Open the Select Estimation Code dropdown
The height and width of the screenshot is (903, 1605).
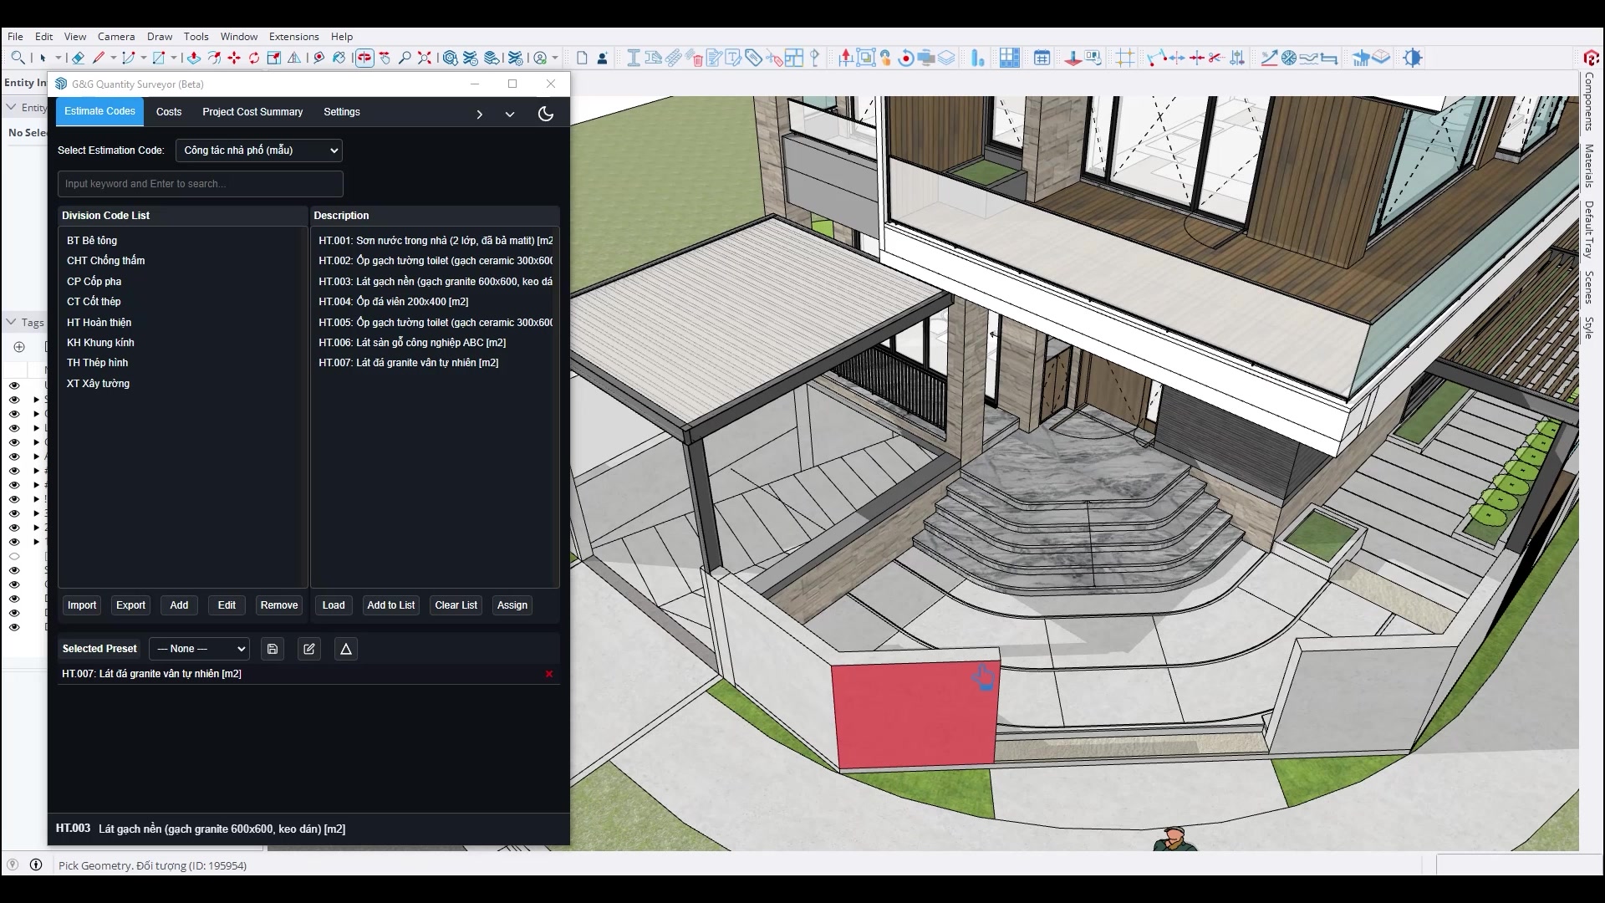pyautogui.click(x=259, y=150)
